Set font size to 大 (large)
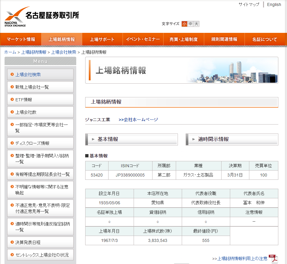This screenshot has width=287, height=264. (x=196, y=24)
